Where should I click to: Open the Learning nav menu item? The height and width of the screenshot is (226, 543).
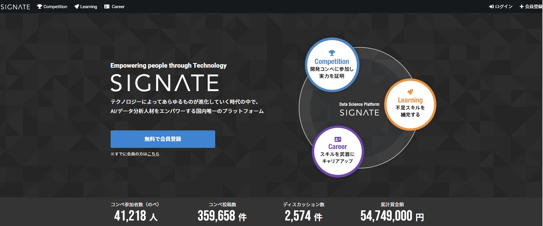coord(86,7)
